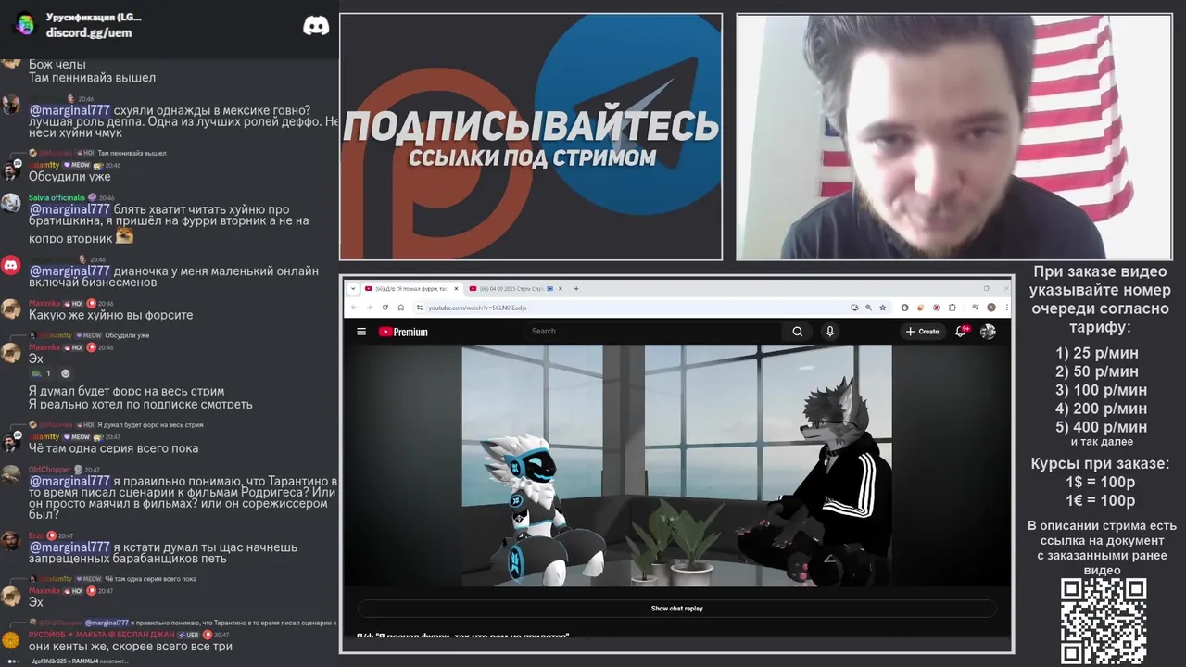This screenshot has height=667, width=1186.
Task: Click the Discord logo in the chat header
Action: [x=316, y=25]
